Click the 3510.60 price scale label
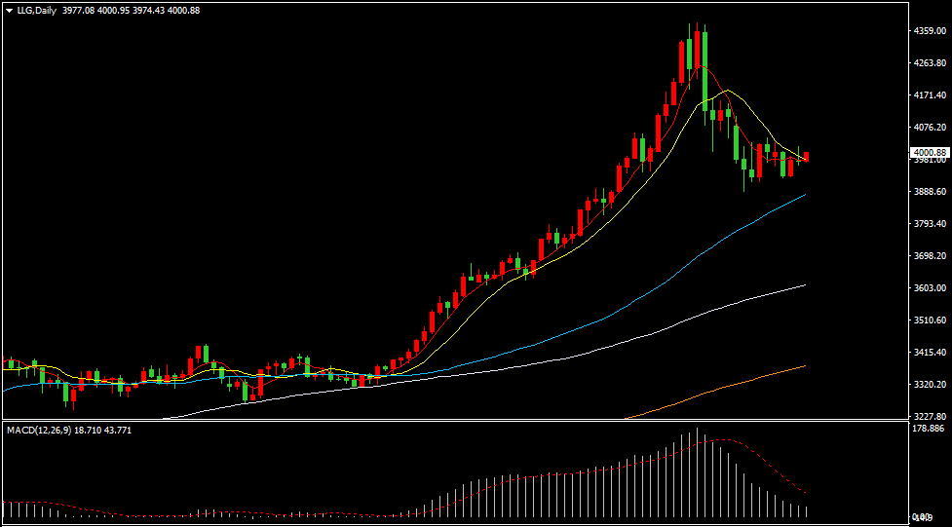The image size is (952, 527). click(929, 320)
